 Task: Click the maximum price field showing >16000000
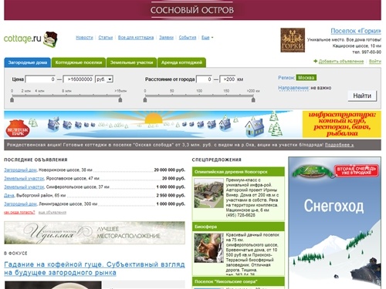79,79
